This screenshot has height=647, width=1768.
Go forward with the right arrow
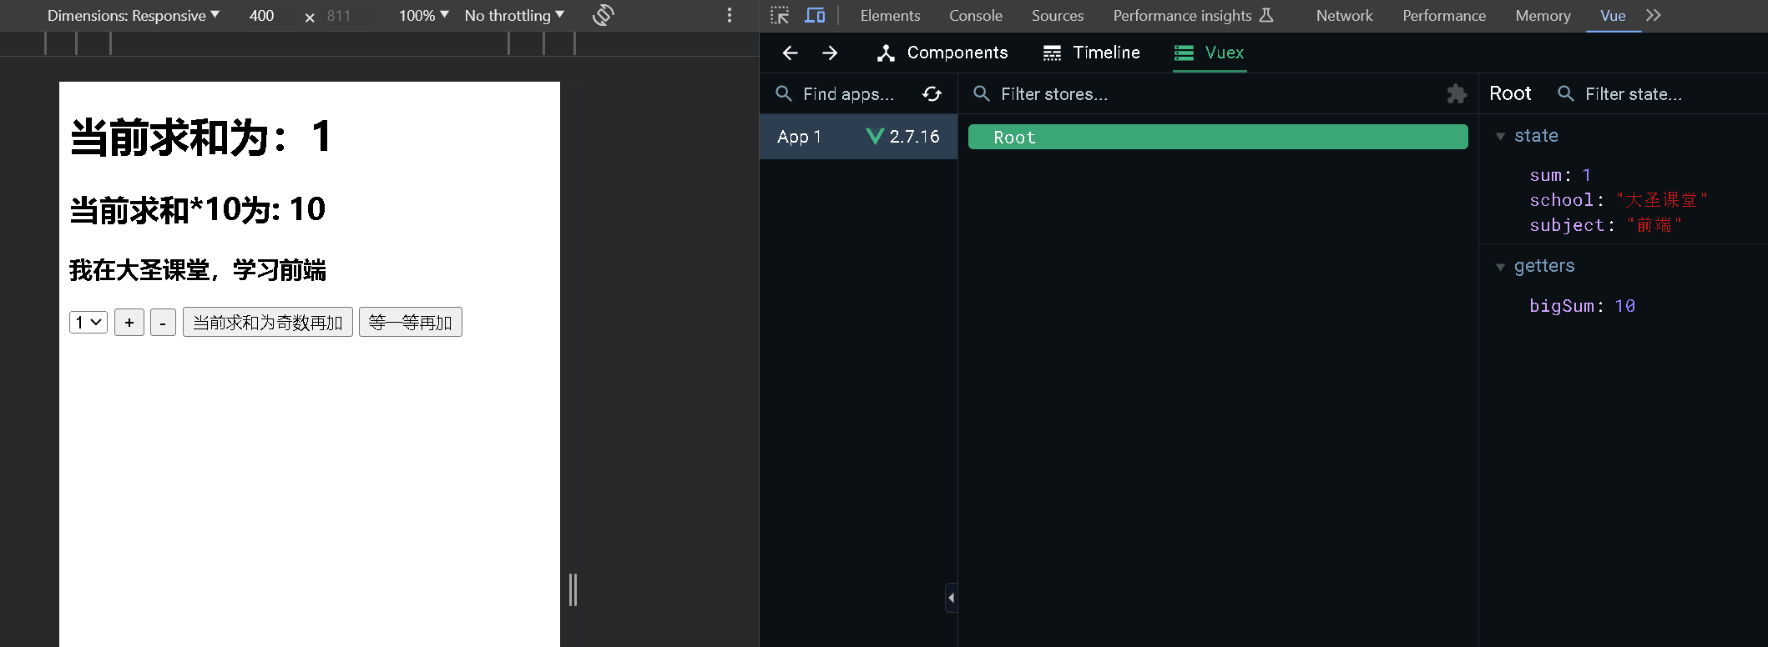click(830, 53)
